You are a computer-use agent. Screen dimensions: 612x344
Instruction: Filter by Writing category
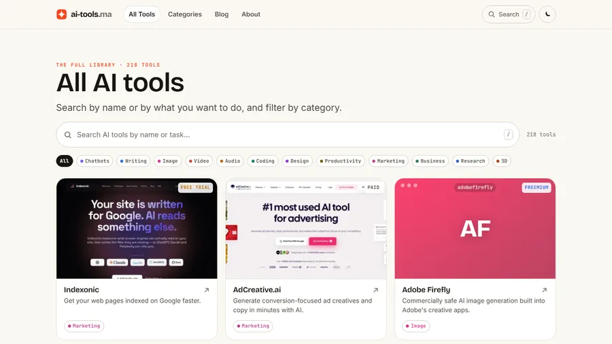tap(133, 161)
